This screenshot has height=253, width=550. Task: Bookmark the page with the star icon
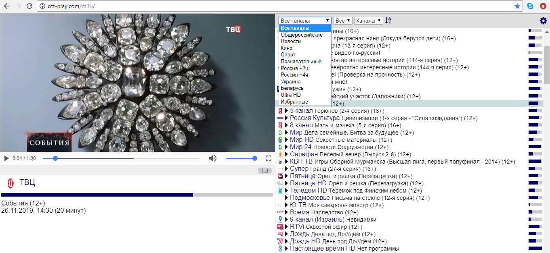tap(517, 6)
